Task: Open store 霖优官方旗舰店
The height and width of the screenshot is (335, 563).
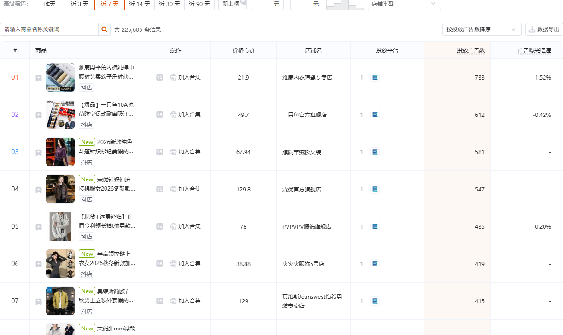Action: [x=302, y=190]
